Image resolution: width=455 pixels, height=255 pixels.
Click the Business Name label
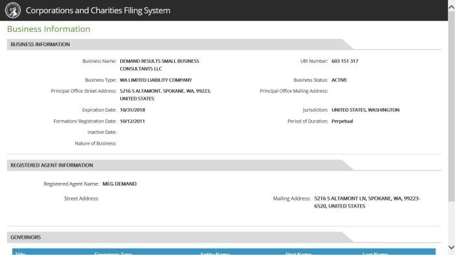click(x=99, y=61)
